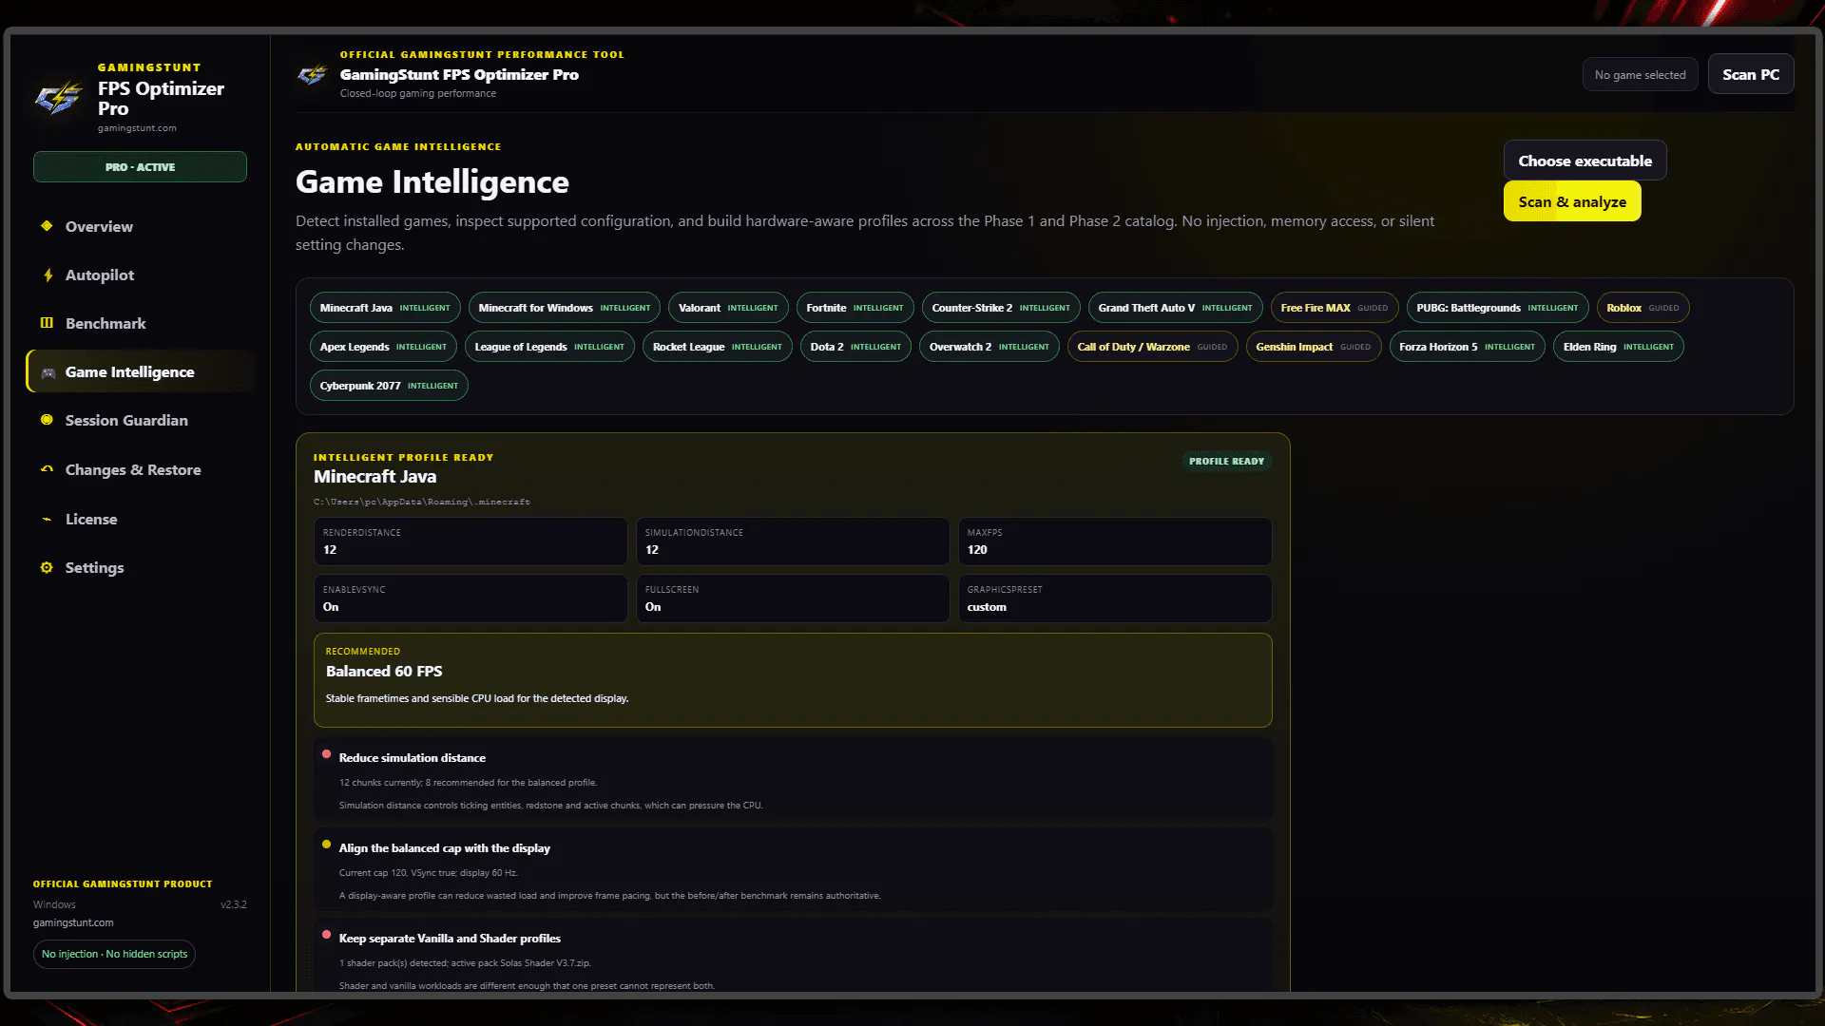Open the Overview section
Viewport: 1825px width, 1026px height.
(x=141, y=226)
